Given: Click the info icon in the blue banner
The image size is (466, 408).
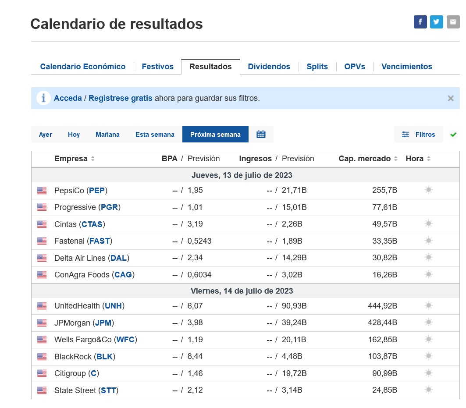Looking at the screenshot, I should 43,98.
